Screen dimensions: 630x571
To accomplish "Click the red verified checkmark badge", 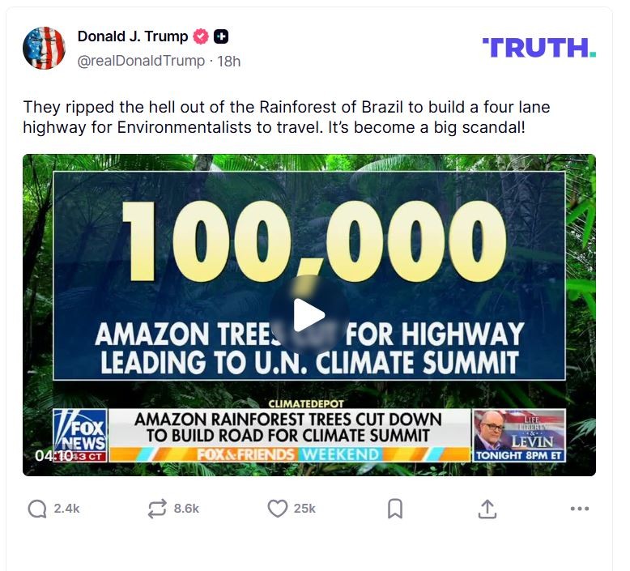I will pyautogui.click(x=201, y=36).
